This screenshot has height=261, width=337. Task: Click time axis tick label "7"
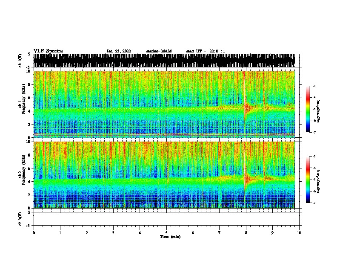220,233
